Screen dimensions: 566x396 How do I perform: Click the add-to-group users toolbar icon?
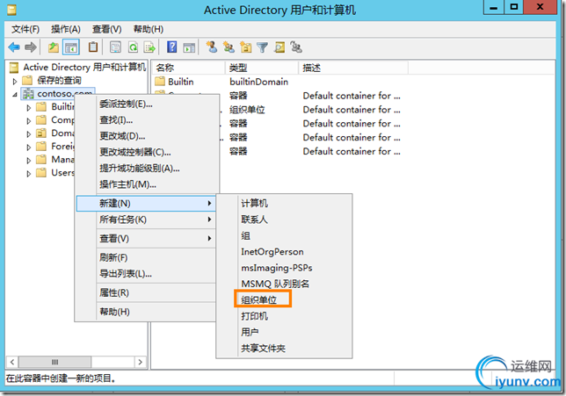click(296, 47)
